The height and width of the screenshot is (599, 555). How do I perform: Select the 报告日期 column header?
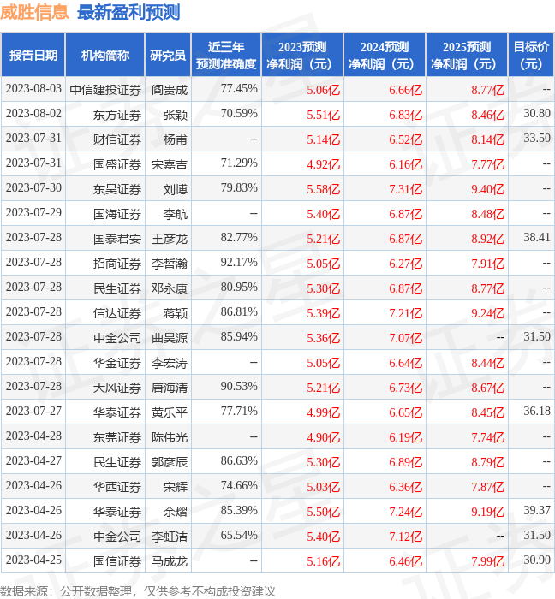(x=33, y=55)
